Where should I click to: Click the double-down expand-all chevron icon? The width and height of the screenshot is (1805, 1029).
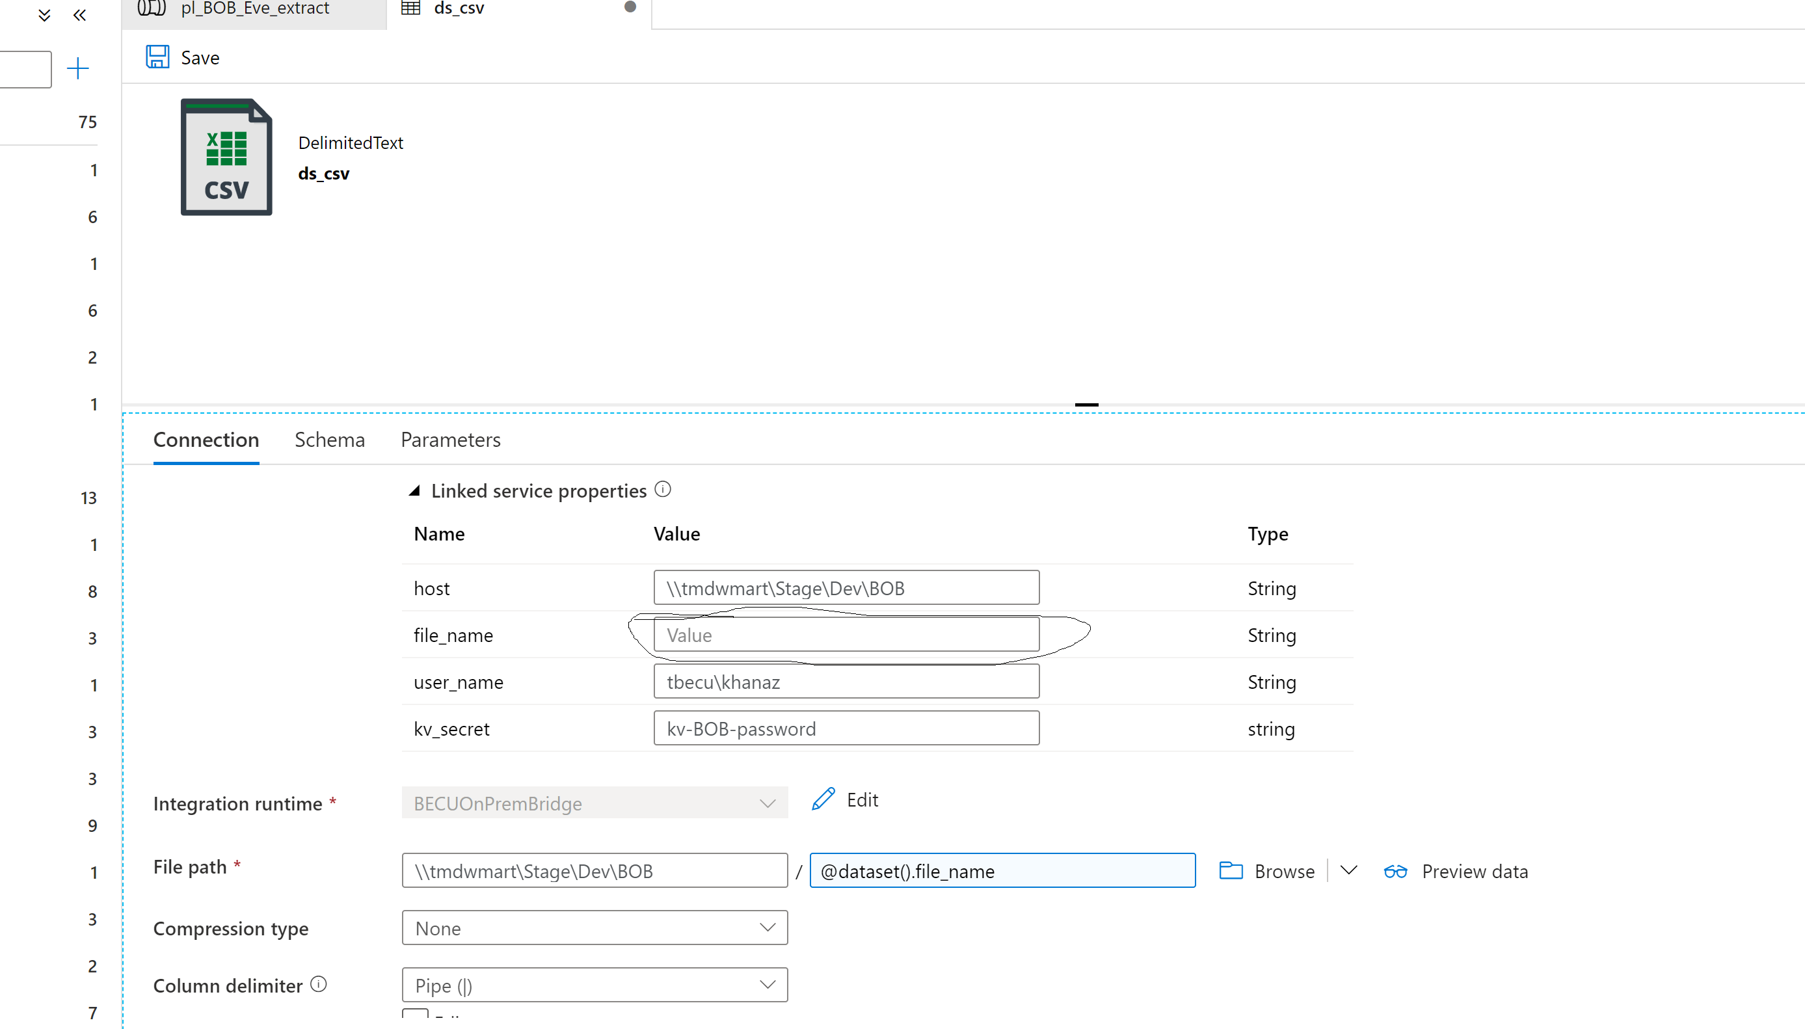pyautogui.click(x=44, y=15)
